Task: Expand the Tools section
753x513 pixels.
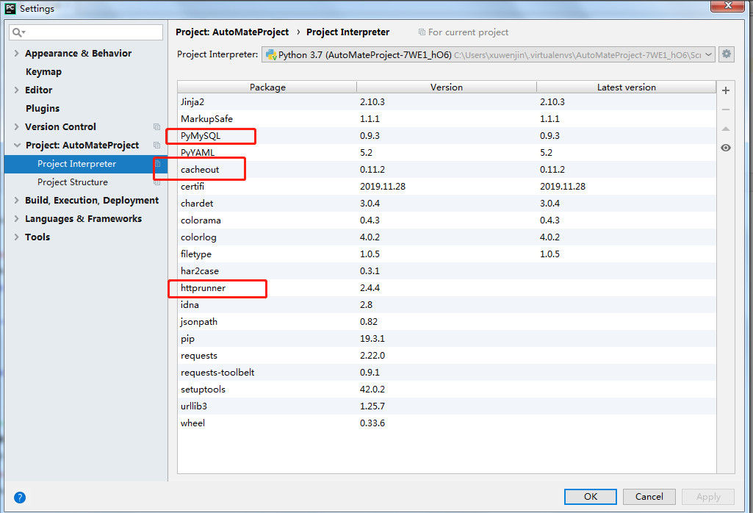Action: pos(16,237)
